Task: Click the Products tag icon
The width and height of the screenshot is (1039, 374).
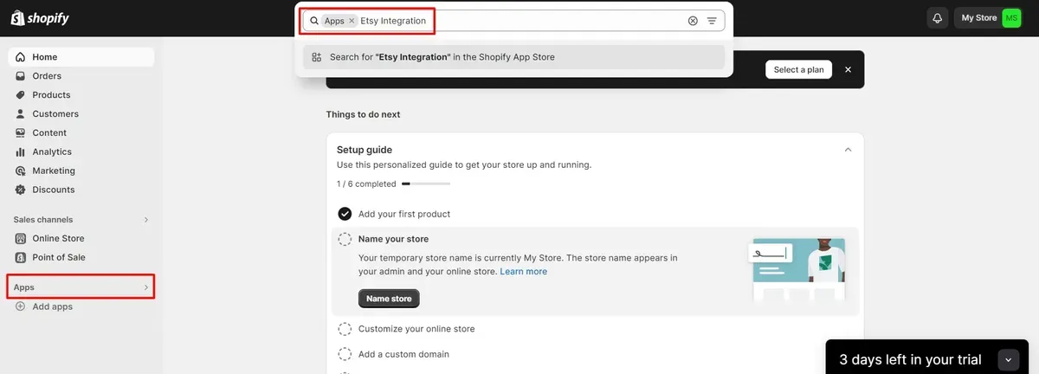Action: coord(21,95)
